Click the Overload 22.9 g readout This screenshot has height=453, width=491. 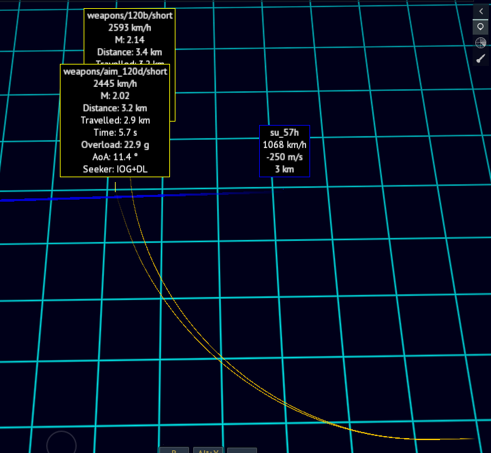(x=115, y=145)
